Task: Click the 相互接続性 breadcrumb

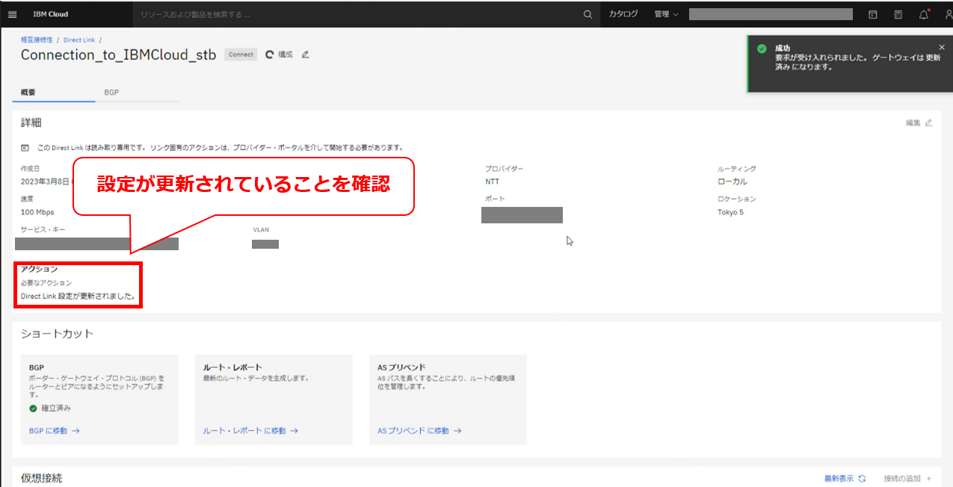Action: click(x=37, y=40)
